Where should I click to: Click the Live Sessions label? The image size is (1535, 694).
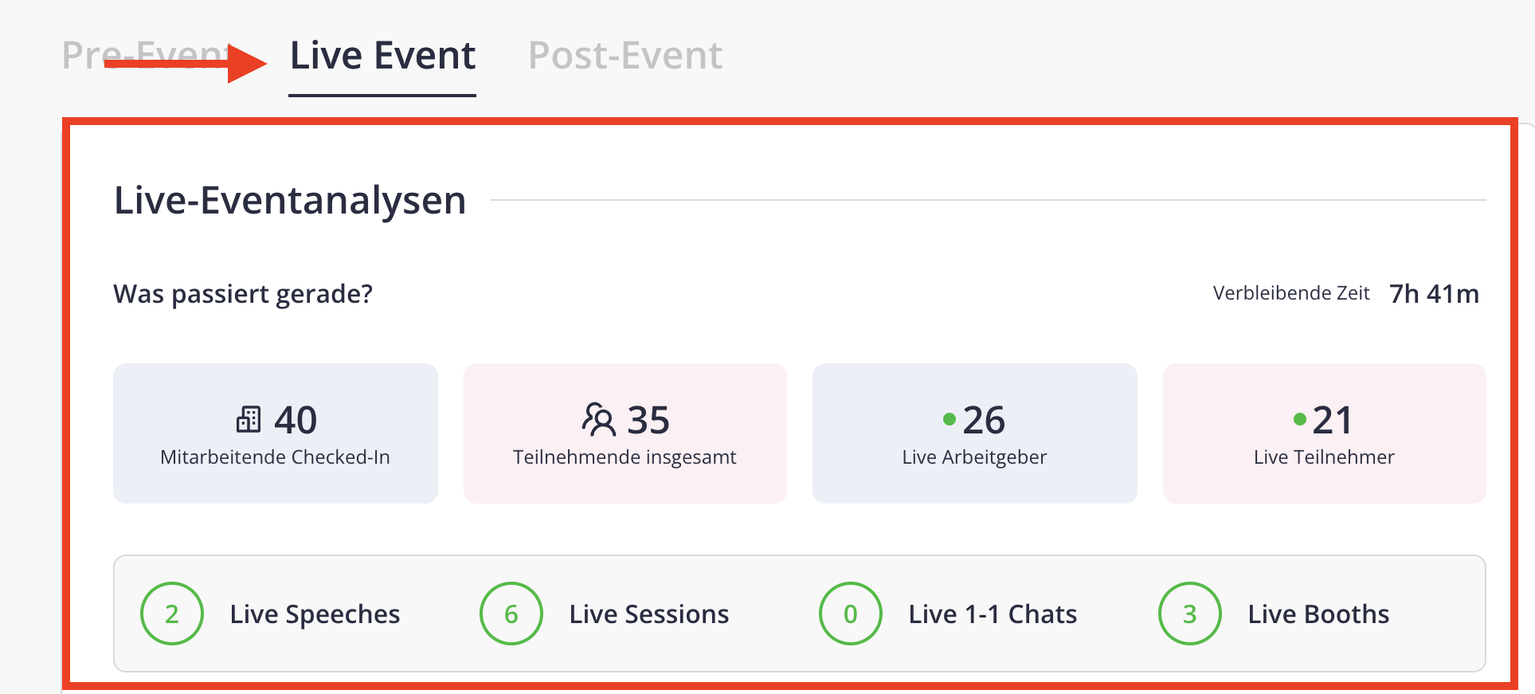tap(649, 614)
